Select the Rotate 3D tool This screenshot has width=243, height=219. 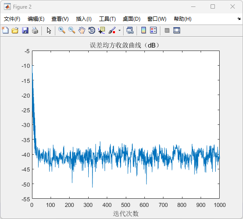(x=92, y=30)
